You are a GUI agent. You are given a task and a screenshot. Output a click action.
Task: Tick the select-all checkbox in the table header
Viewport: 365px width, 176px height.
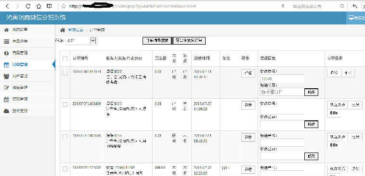[65, 59]
